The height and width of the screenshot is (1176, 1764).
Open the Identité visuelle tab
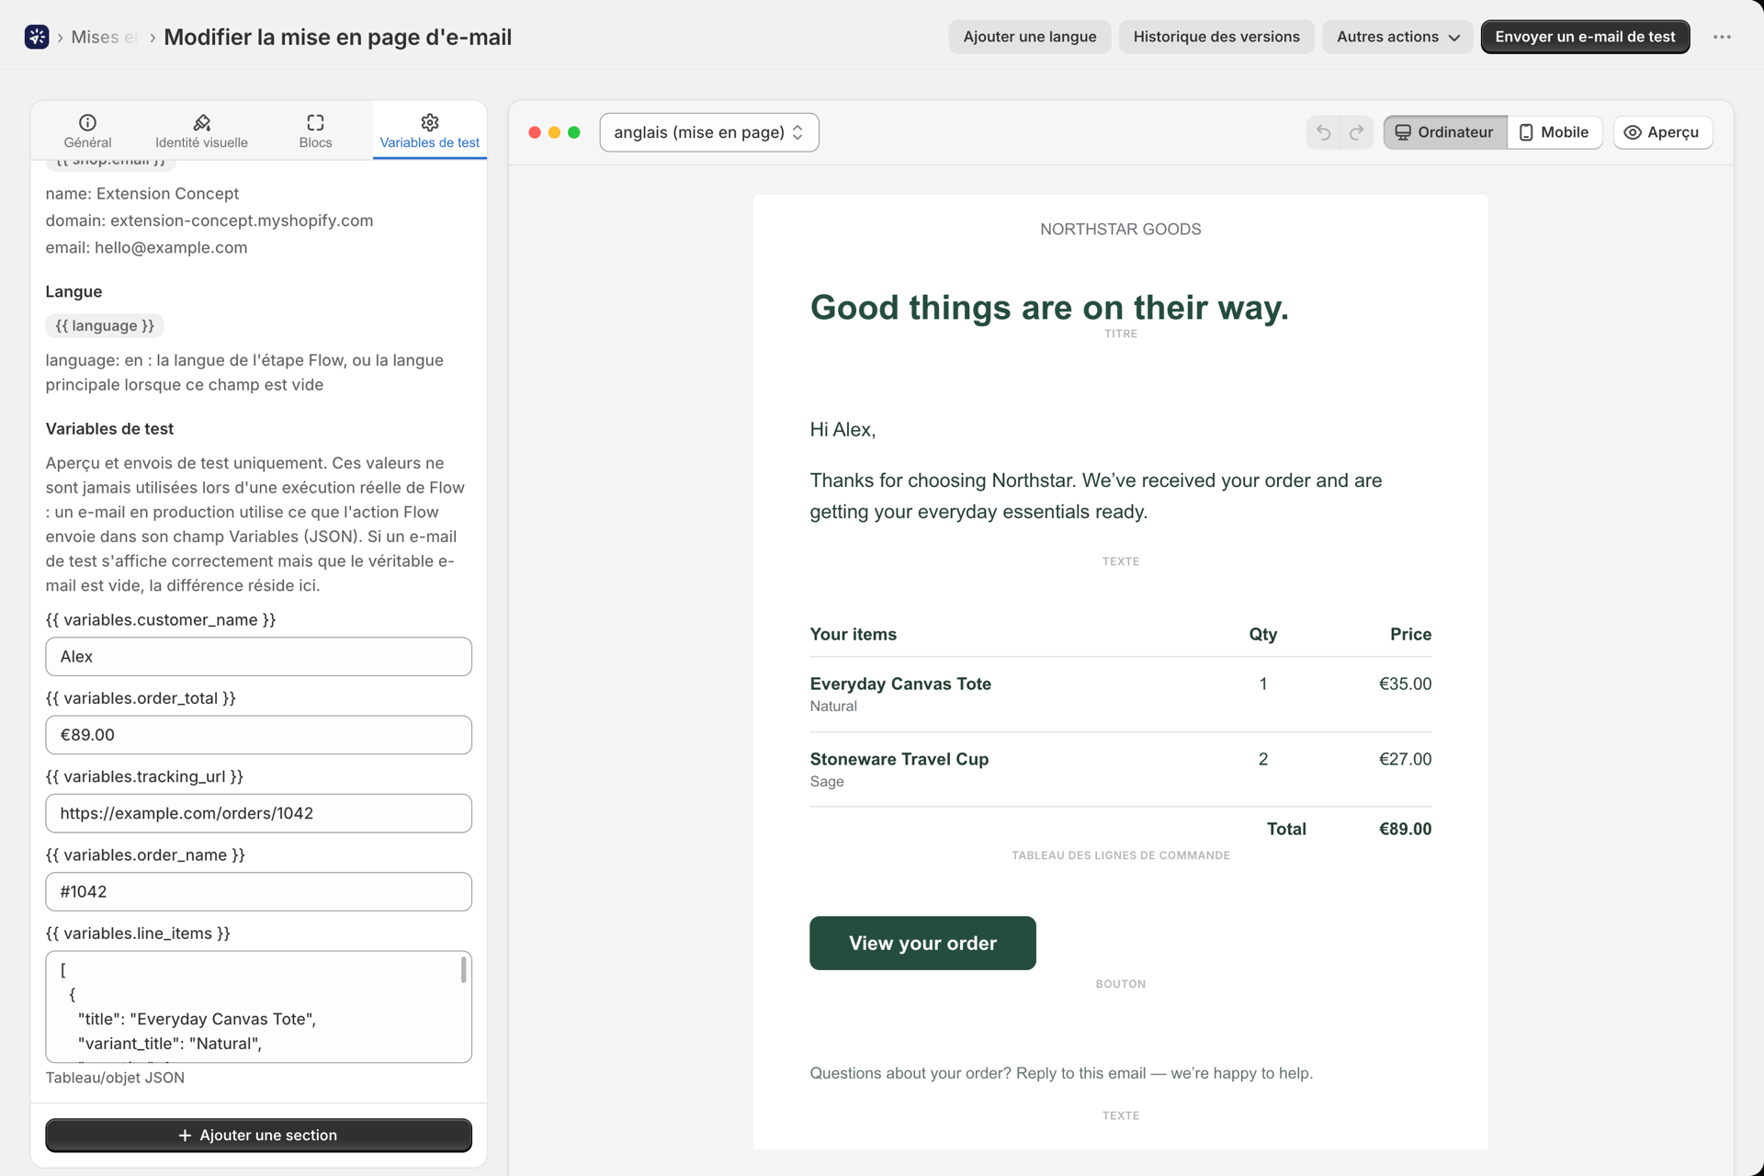click(201, 131)
